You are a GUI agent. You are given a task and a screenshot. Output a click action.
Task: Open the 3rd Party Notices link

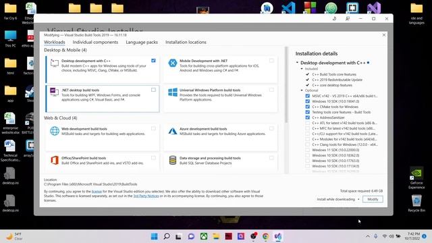coord(146,196)
